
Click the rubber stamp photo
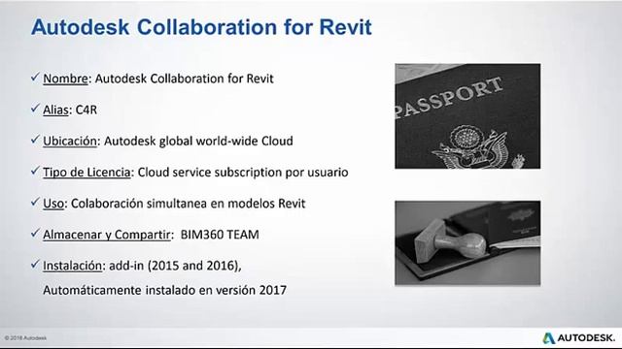coord(467,243)
